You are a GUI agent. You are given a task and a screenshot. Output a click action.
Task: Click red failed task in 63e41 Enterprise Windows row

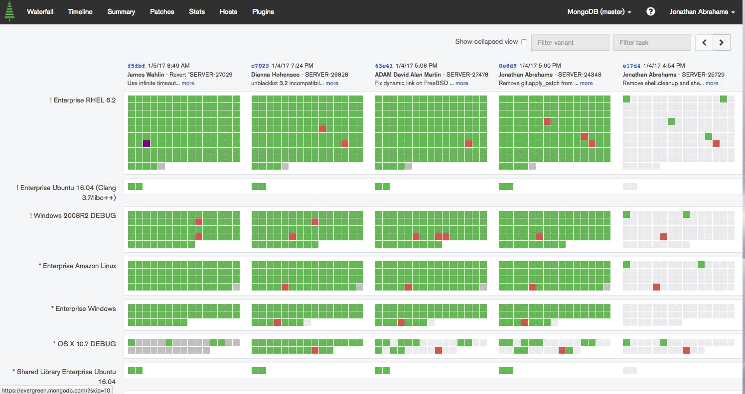click(x=401, y=322)
